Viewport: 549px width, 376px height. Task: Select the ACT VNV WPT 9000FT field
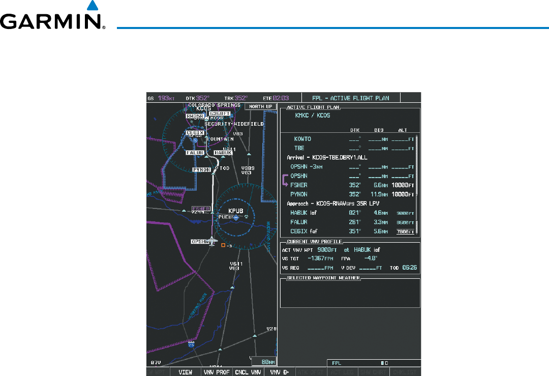point(327,250)
